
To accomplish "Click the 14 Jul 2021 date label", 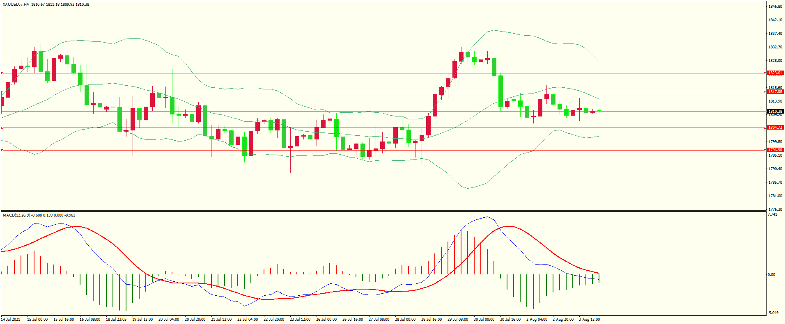I will [x=11, y=319].
